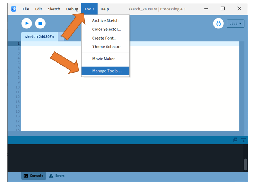The image size is (257, 186).
Task: Switch to the Console panel
Action: (x=34, y=176)
